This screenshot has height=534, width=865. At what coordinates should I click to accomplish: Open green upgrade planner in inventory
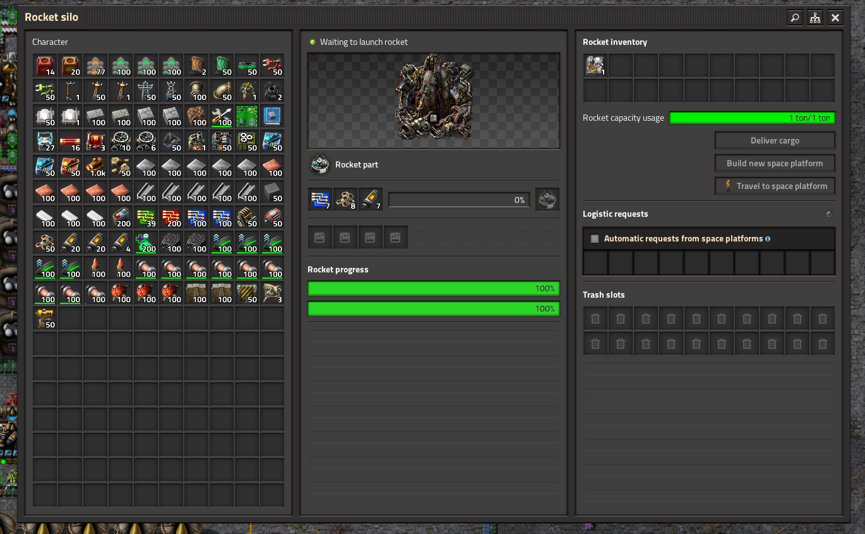click(x=247, y=116)
